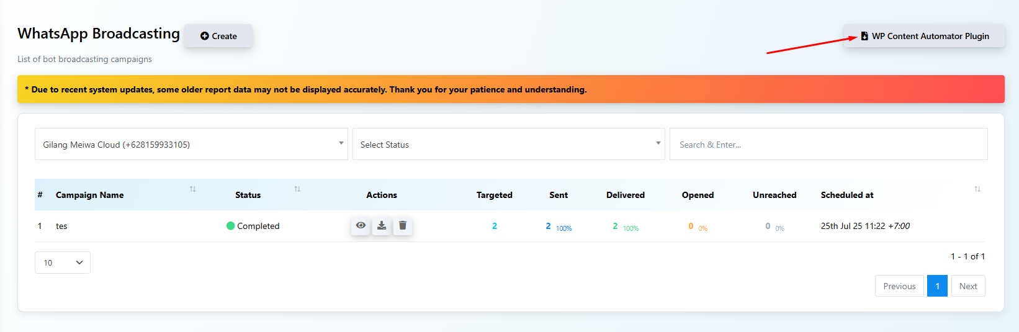This screenshot has width=1019, height=332.
Task: Click the file icon on WP Content Automator Plugin
Action: tap(864, 36)
